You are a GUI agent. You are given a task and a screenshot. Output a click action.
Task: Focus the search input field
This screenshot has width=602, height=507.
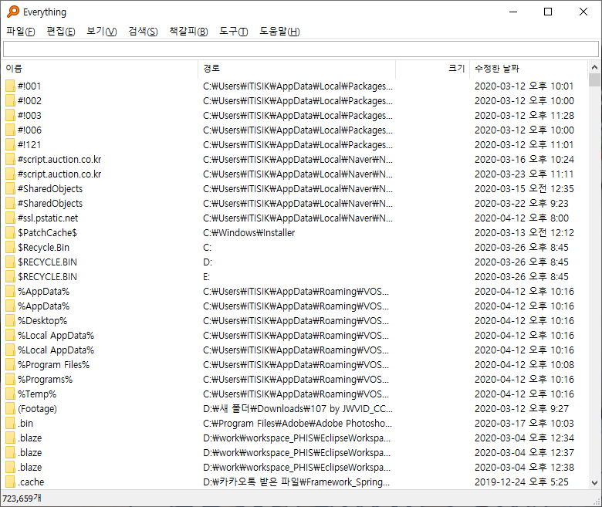(x=301, y=49)
